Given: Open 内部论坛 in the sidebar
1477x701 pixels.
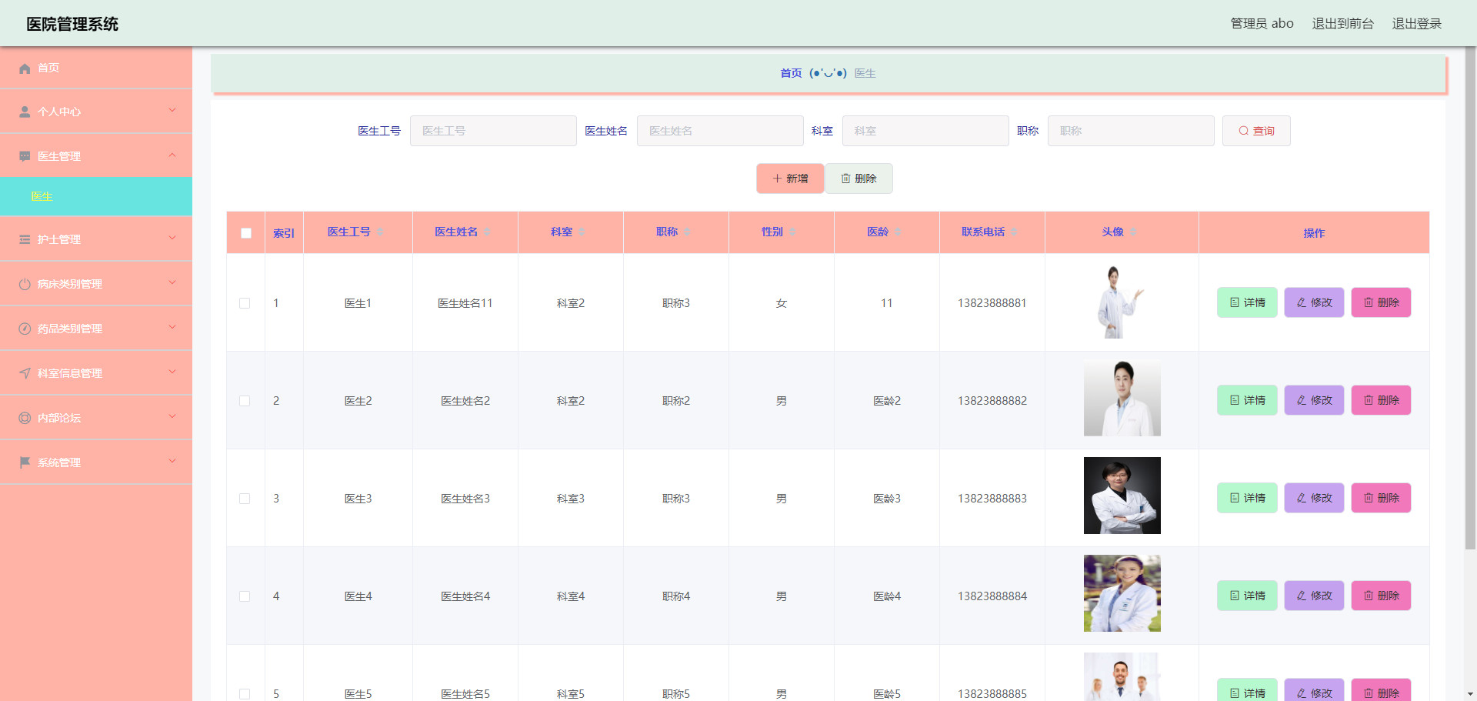Looking at the screenshot, I should [96, 418].
